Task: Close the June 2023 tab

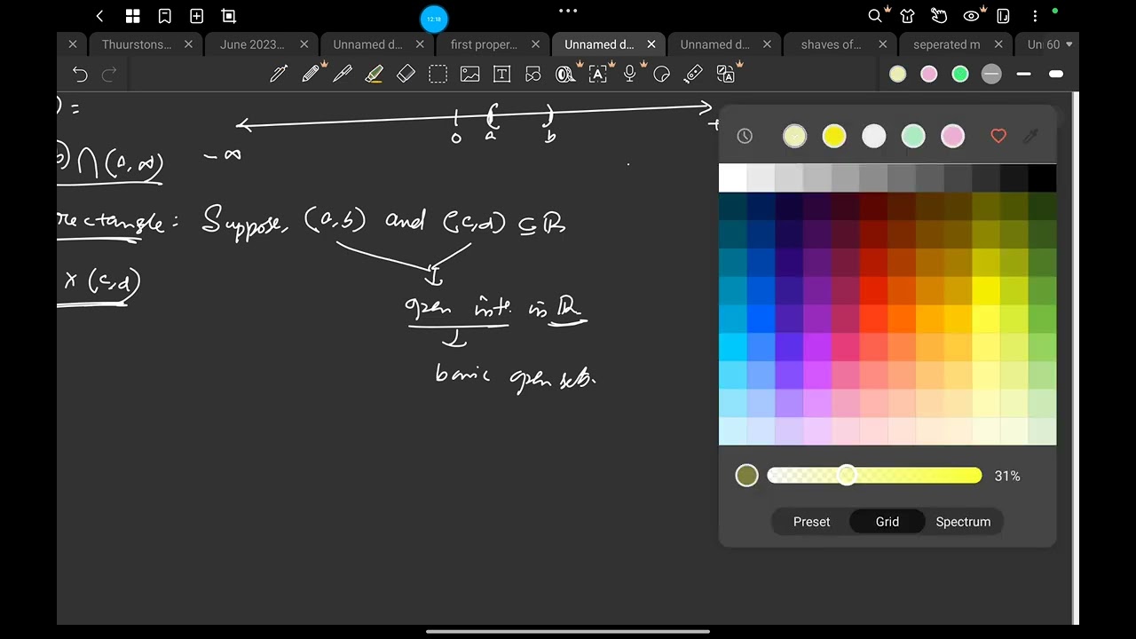Action: coord(304,44)
